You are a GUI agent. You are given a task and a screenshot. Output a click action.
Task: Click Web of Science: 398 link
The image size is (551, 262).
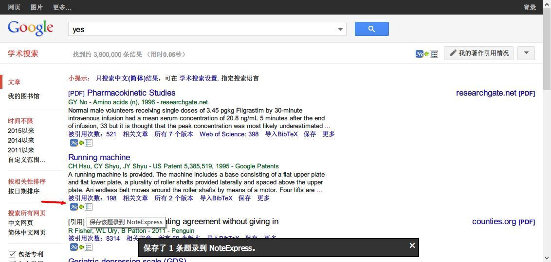[x=229, y=134]
